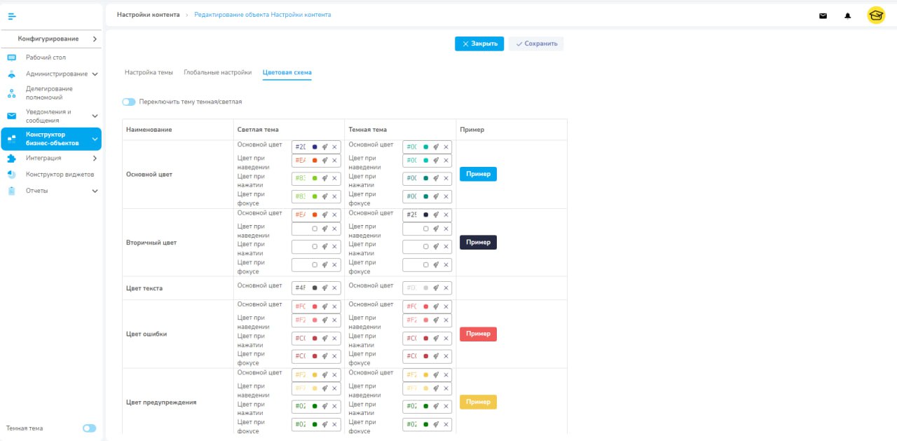Switch to the Глобальные настройки tab
This screenshot has width=897, height=441.
[x=217, y=72]
